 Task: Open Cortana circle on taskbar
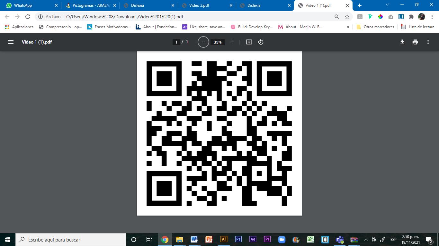point(134,240)
